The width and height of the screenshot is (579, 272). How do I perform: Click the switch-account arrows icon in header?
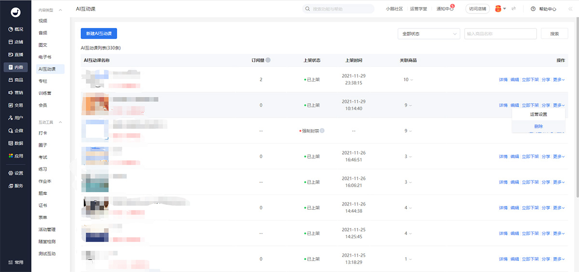coord(514,9)
